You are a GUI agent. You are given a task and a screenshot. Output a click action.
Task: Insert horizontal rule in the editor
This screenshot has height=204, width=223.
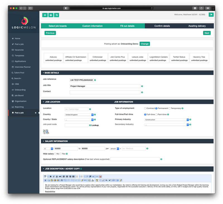coord(97,176)
